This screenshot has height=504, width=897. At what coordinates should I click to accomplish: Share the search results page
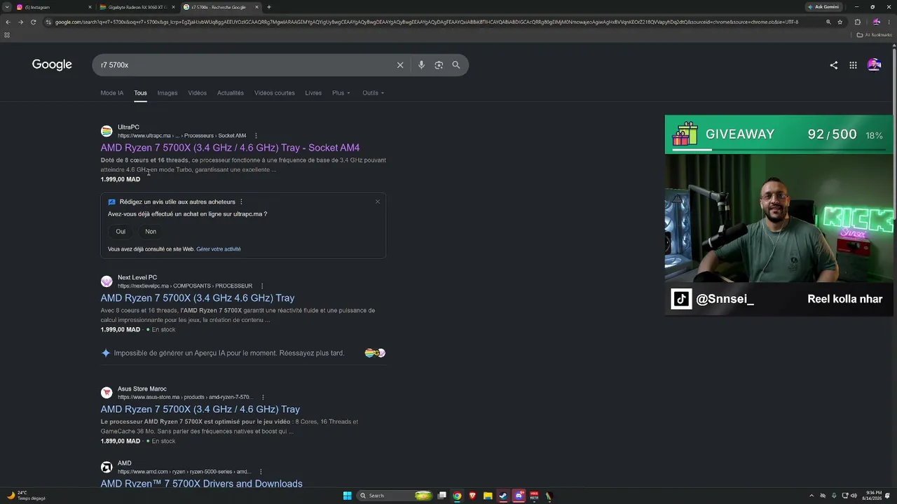834,65
